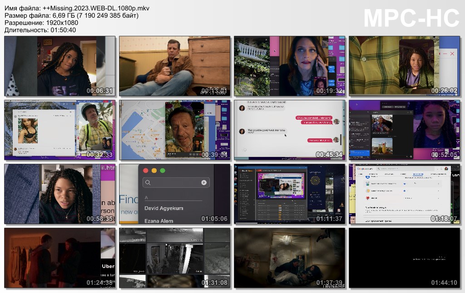Click the Ezana Alem contact entry
This screenshot has width=465, height=293.
pos(158,221)
